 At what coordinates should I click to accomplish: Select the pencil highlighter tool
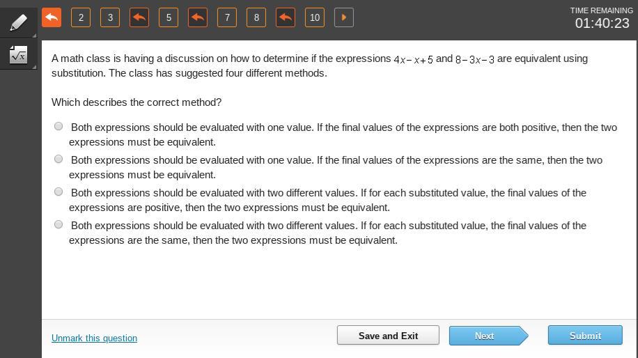pos(18,22)
